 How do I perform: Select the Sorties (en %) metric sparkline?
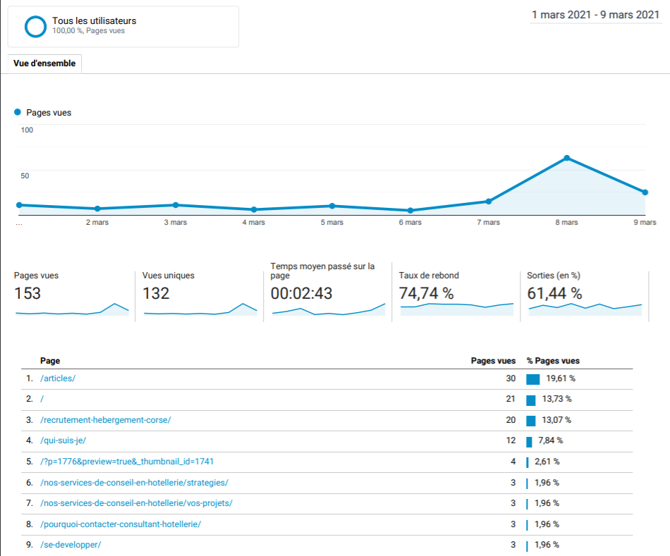click(585, 308)
